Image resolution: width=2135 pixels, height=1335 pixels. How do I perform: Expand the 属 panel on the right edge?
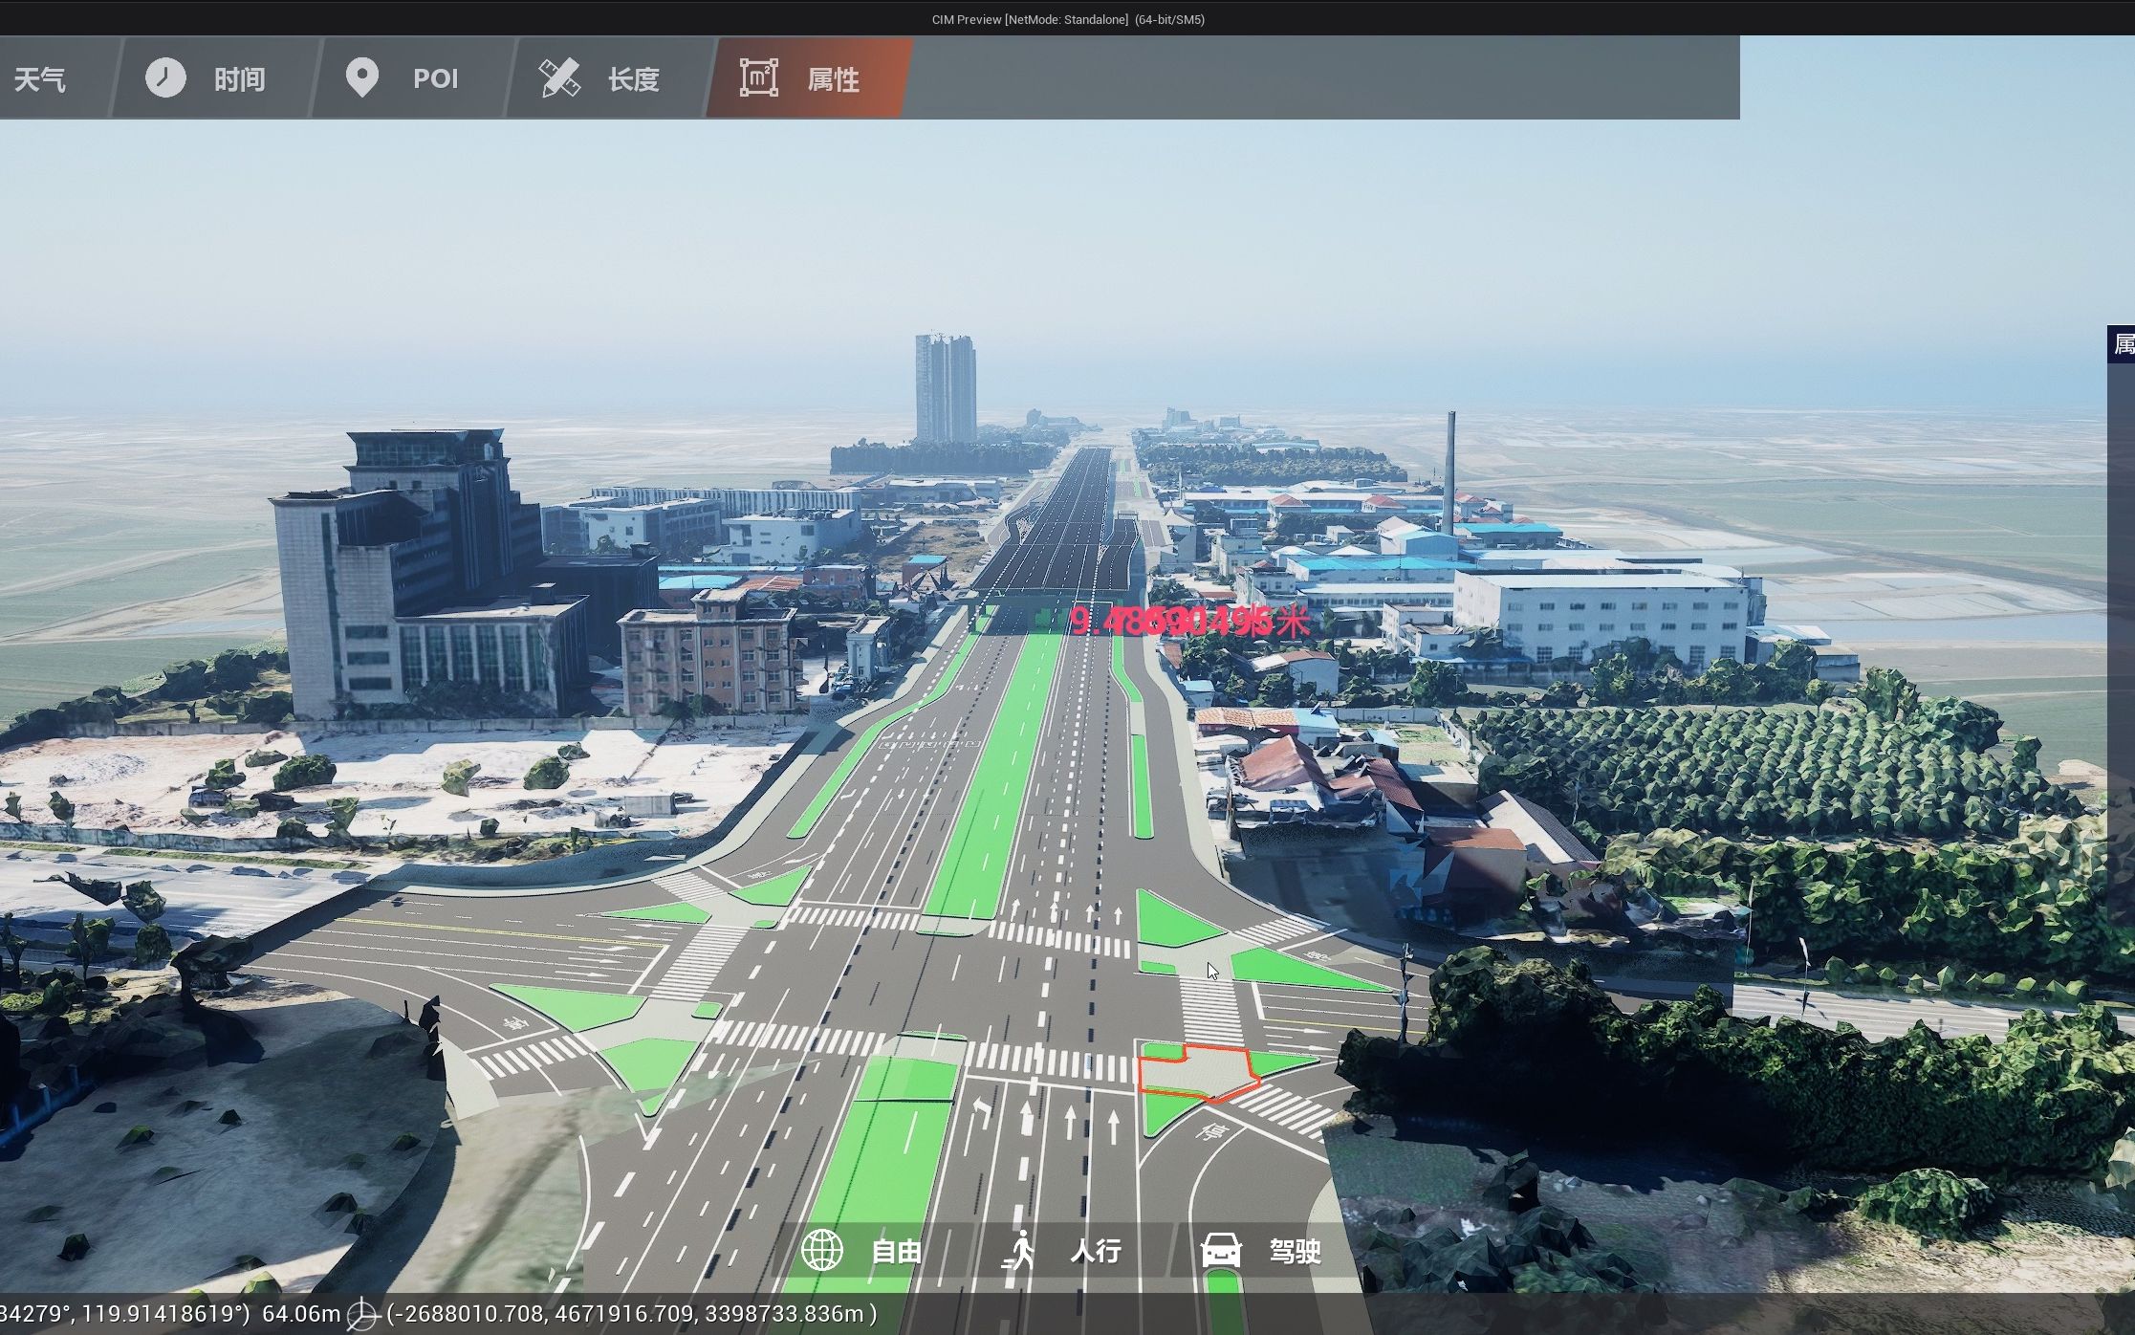(2124, 344)
